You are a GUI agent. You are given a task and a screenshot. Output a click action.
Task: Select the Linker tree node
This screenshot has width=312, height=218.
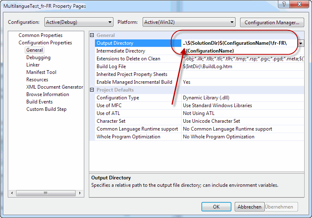[x=33, y=65]
